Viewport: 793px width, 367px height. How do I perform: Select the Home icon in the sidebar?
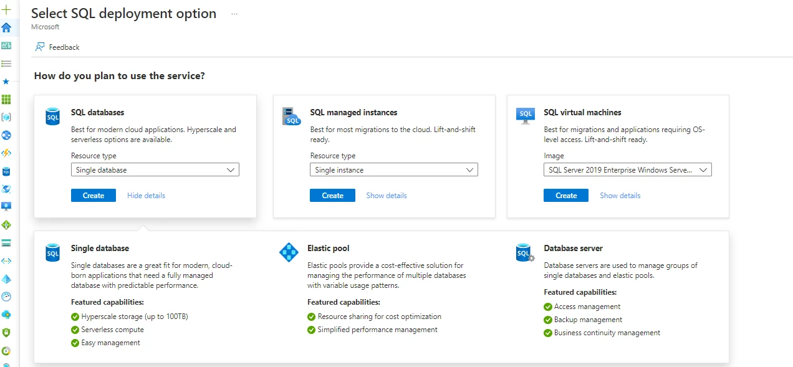tap(6, 27)
